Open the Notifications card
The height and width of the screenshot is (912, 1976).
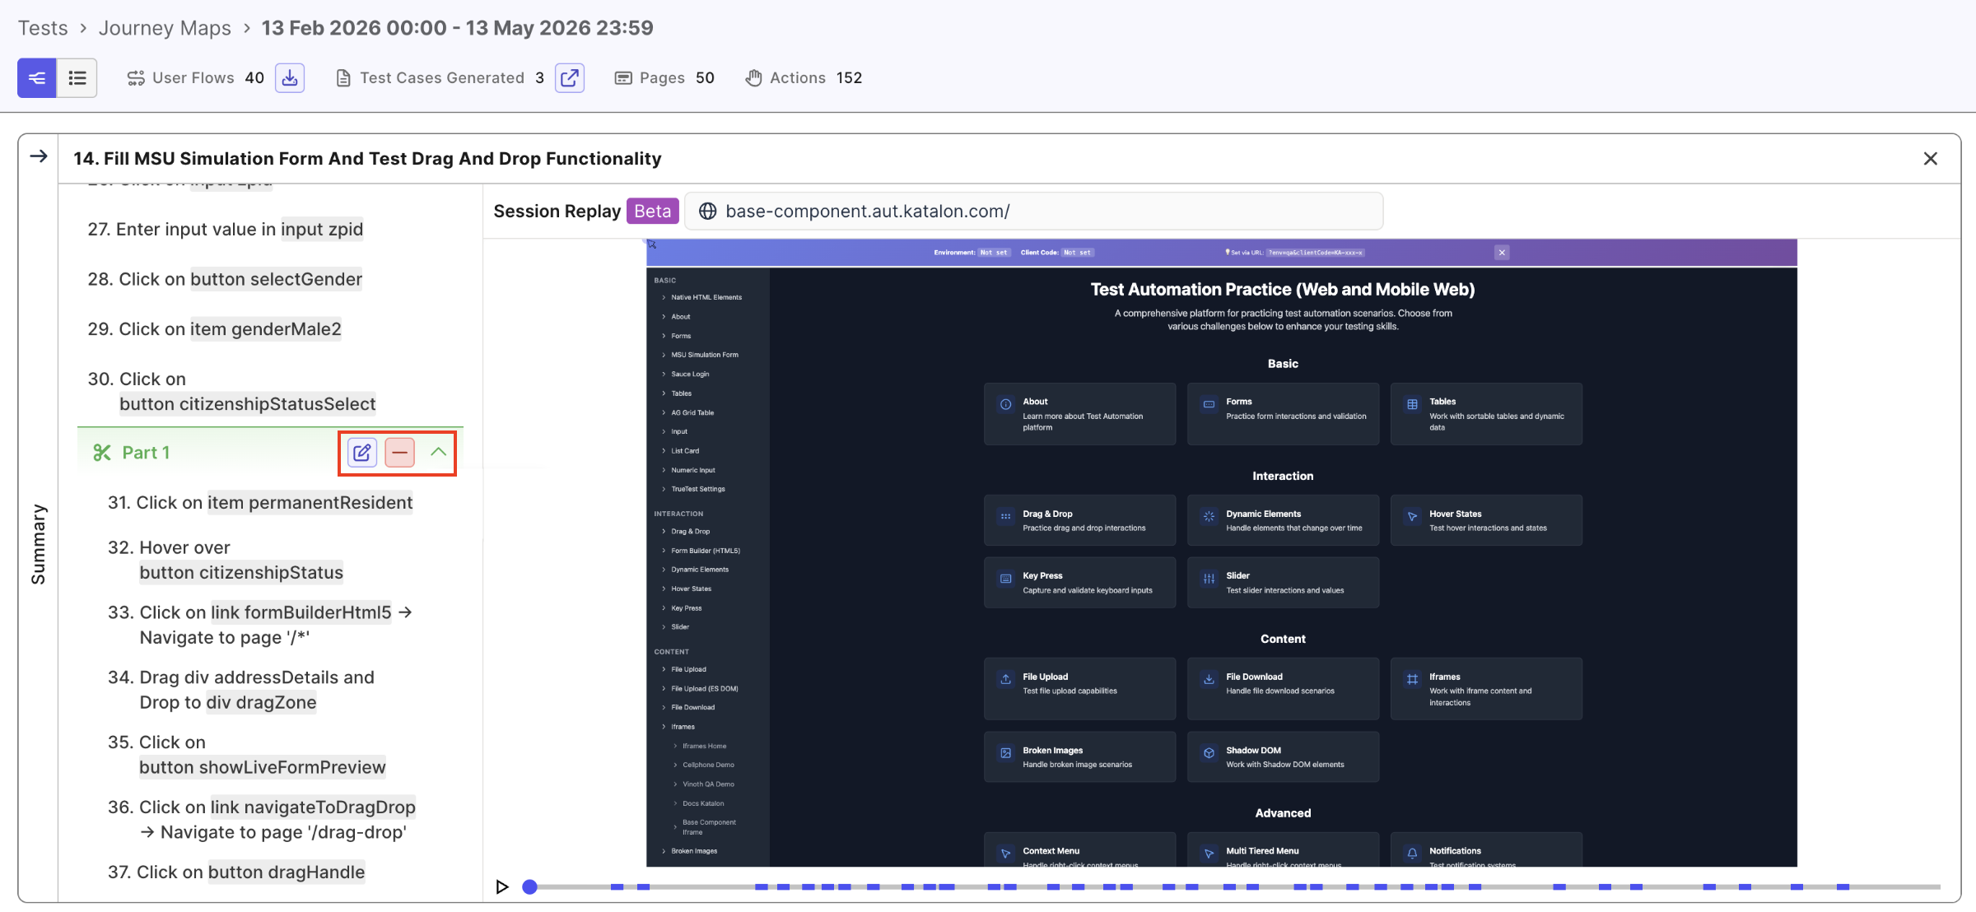tap(1486, 849)
